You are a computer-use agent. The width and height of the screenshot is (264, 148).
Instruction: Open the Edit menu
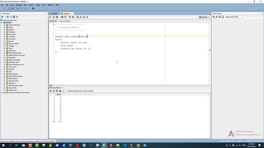pos(7,5)
